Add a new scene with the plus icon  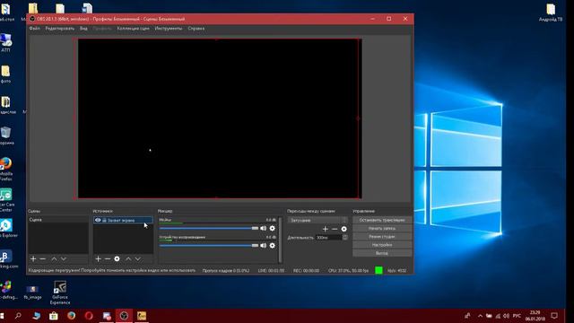tap(33, 259)
